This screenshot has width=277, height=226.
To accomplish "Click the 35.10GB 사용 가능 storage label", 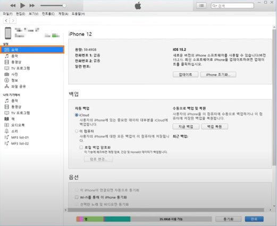I will [x=171, y=219].
